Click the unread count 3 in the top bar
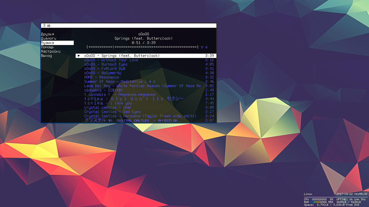Image resolution: width=369 pixels, height=207 pixels. pyautogui.click(x=44, y=26)
